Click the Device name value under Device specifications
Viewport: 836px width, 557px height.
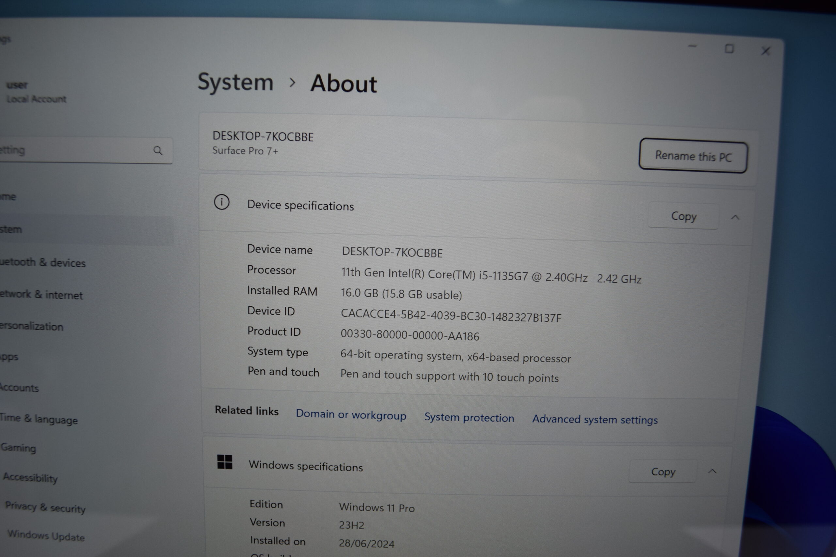[392, 252]
